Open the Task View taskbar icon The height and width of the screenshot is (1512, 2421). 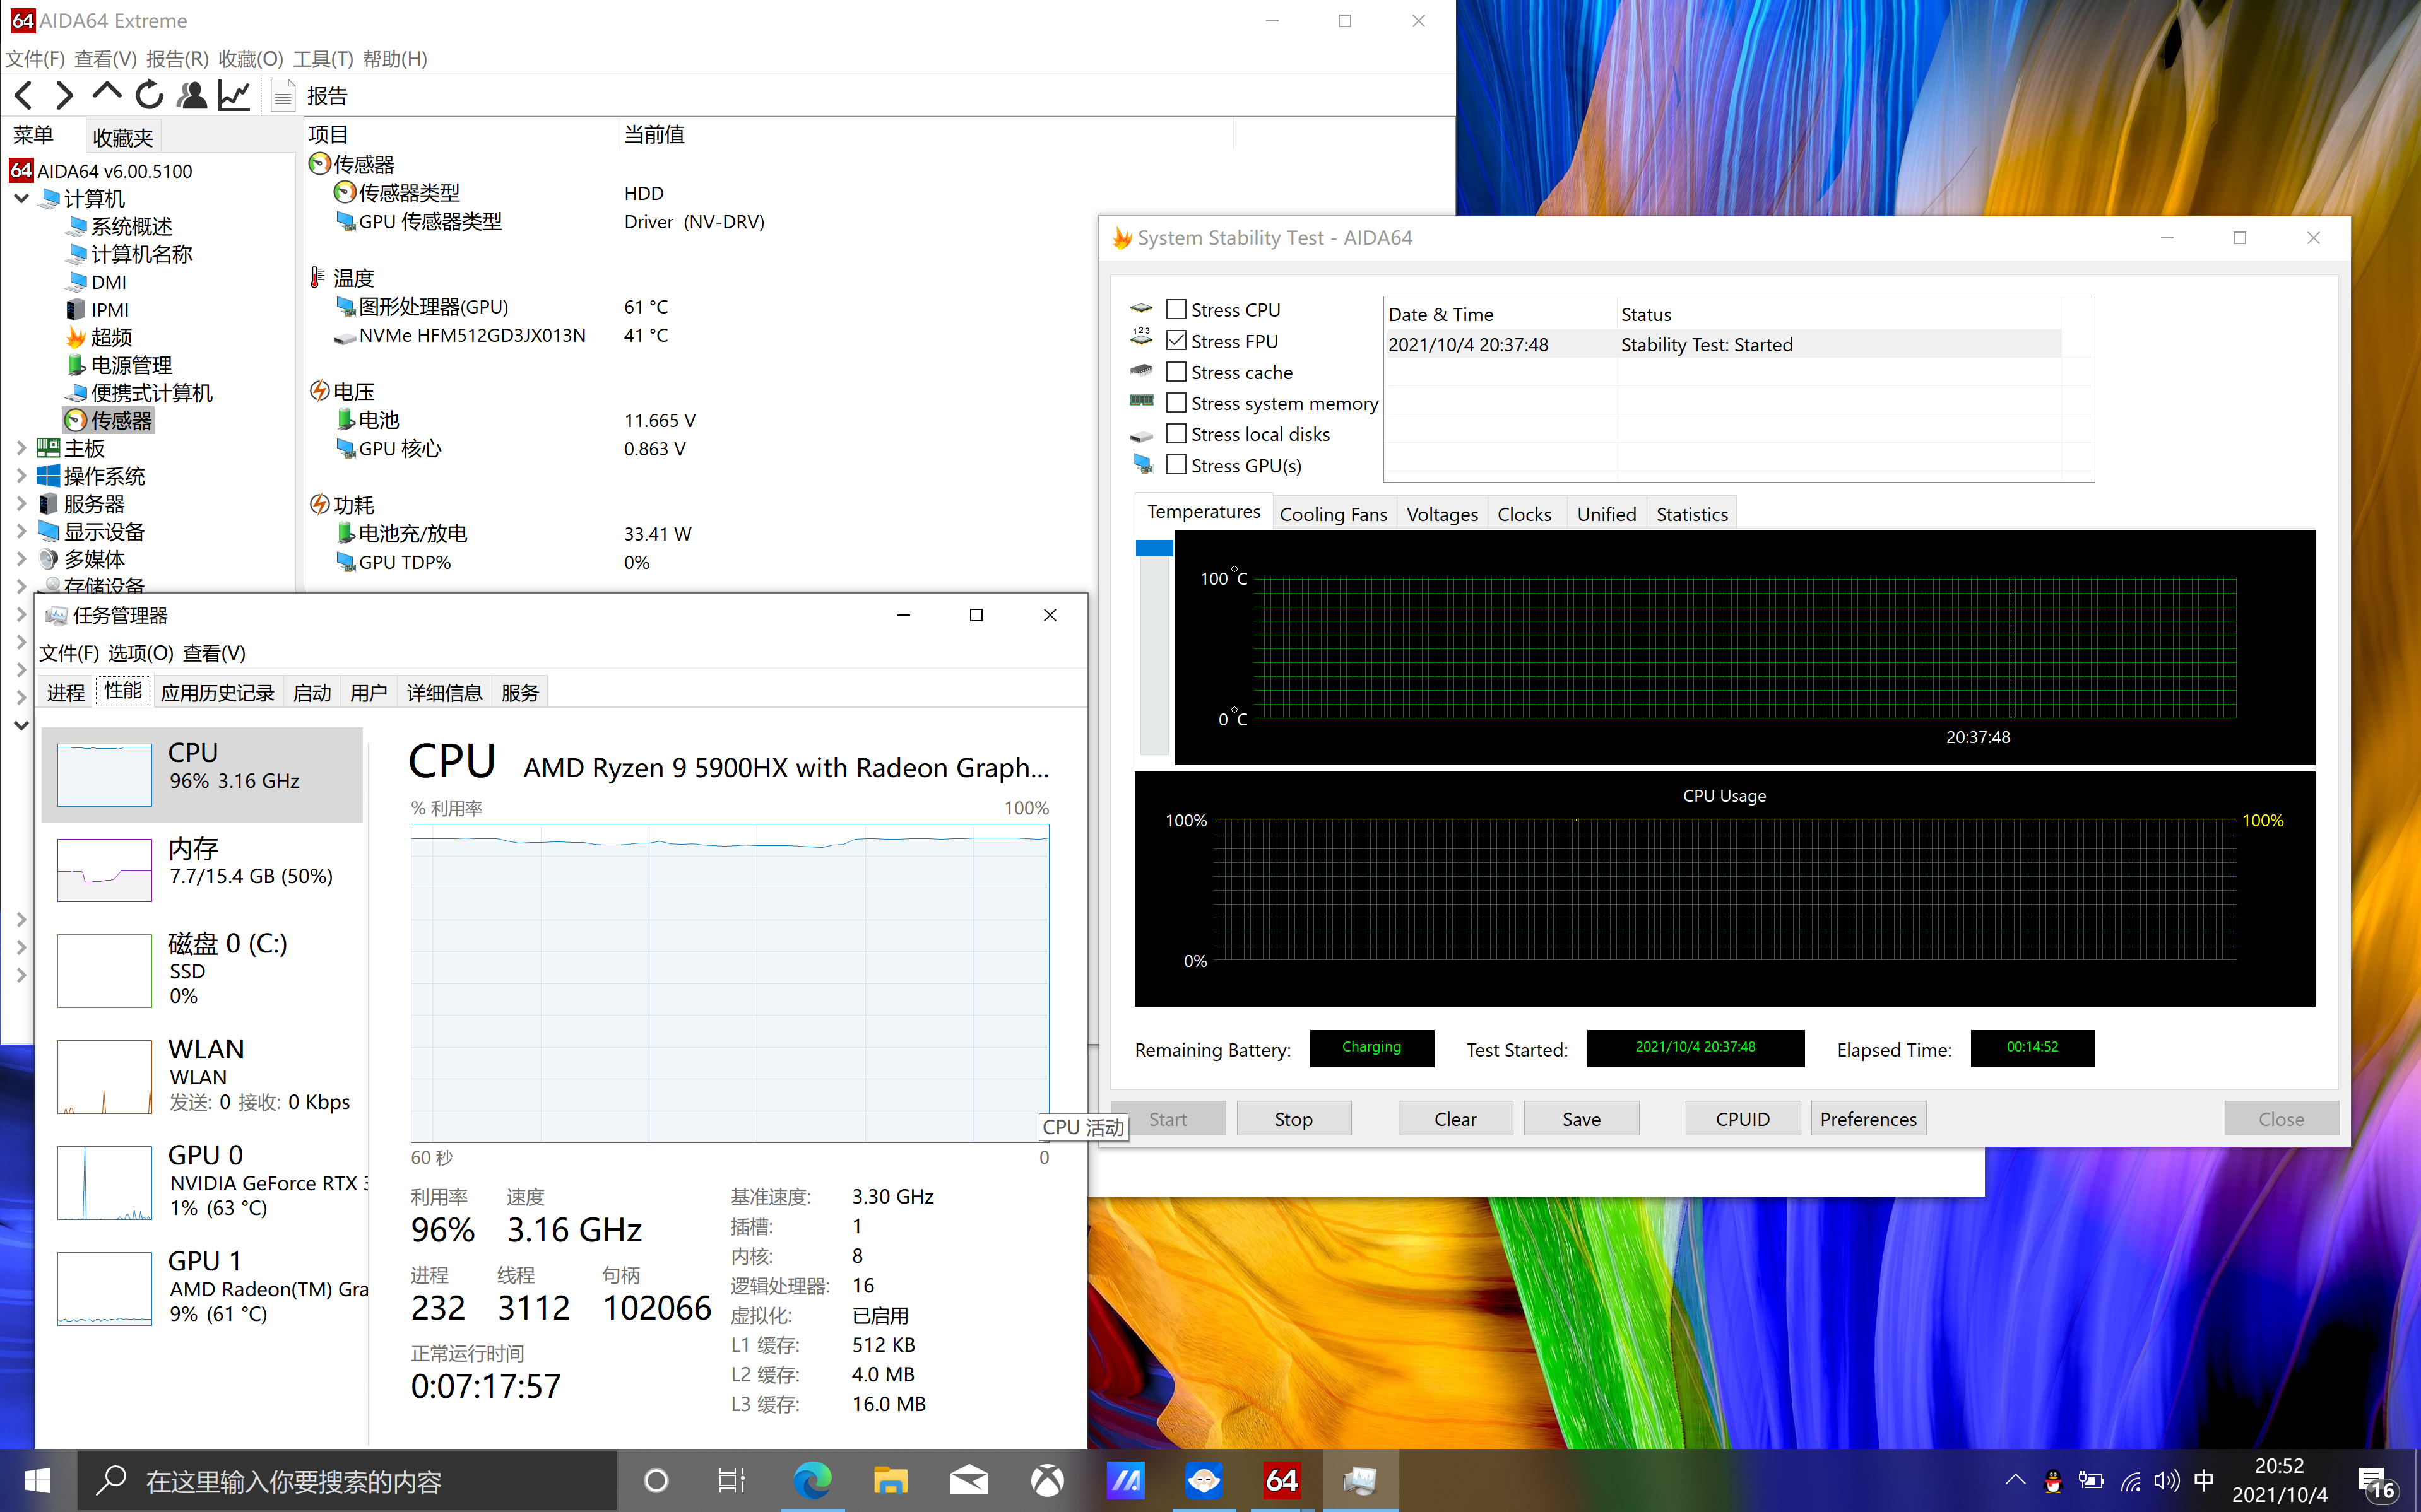pos(732,1480)
